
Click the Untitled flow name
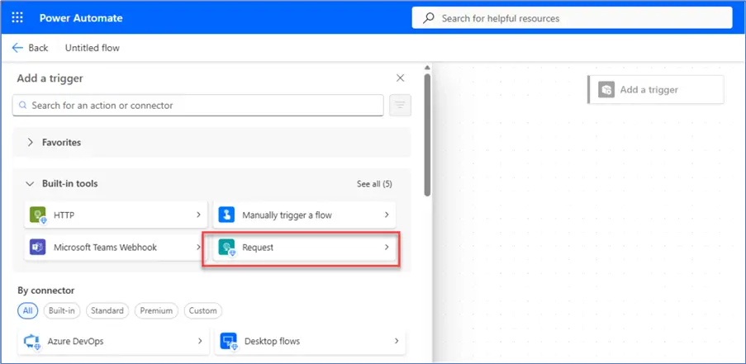[x=93, y=48]
